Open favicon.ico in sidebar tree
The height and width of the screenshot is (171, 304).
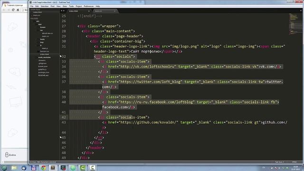(x=44, y=51)
